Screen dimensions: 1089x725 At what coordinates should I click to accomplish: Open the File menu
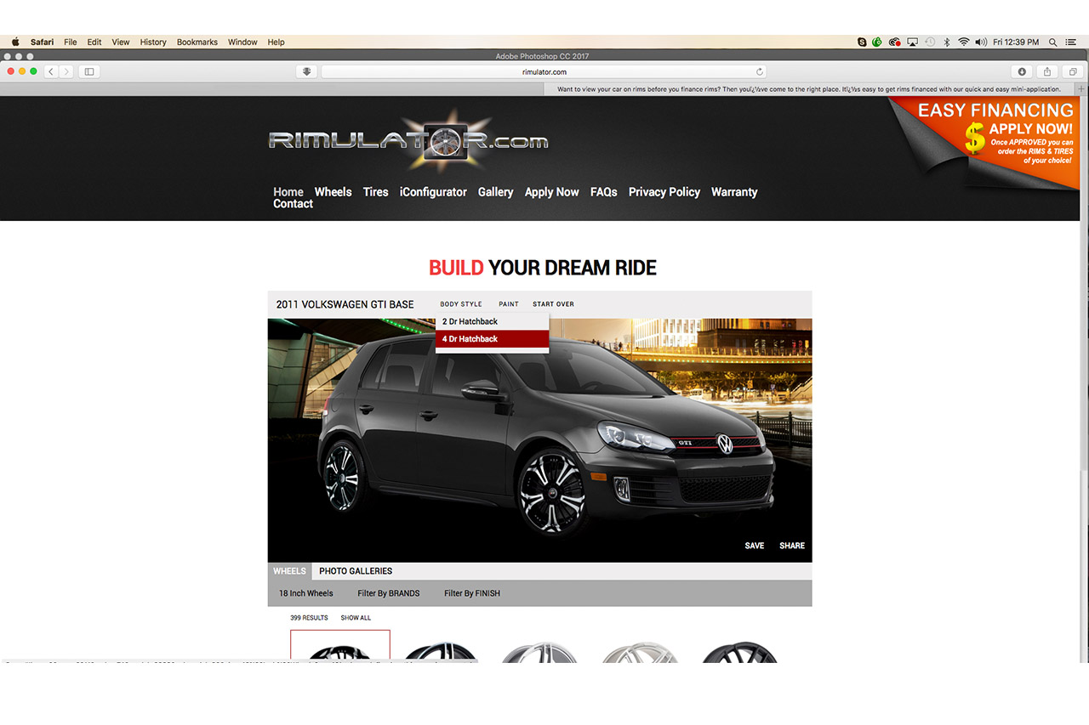point(71,42)
